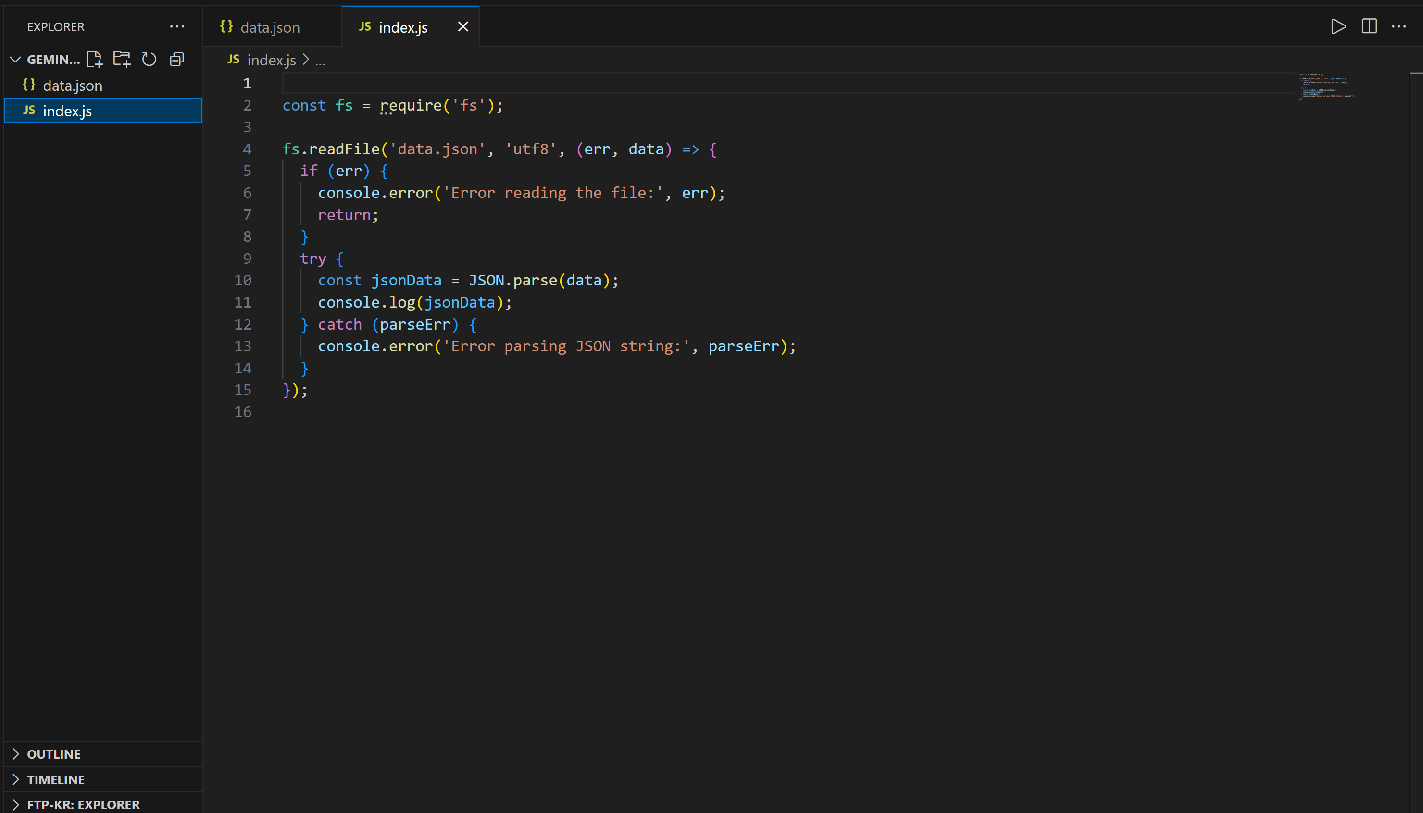
Task: Click line number 16 in gutter
Action: [x=243, y=412]
